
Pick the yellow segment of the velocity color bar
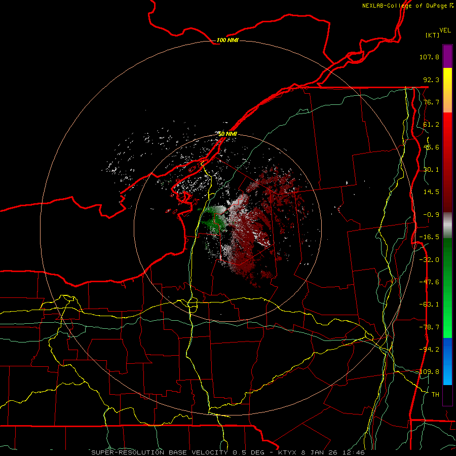point(447,79)
